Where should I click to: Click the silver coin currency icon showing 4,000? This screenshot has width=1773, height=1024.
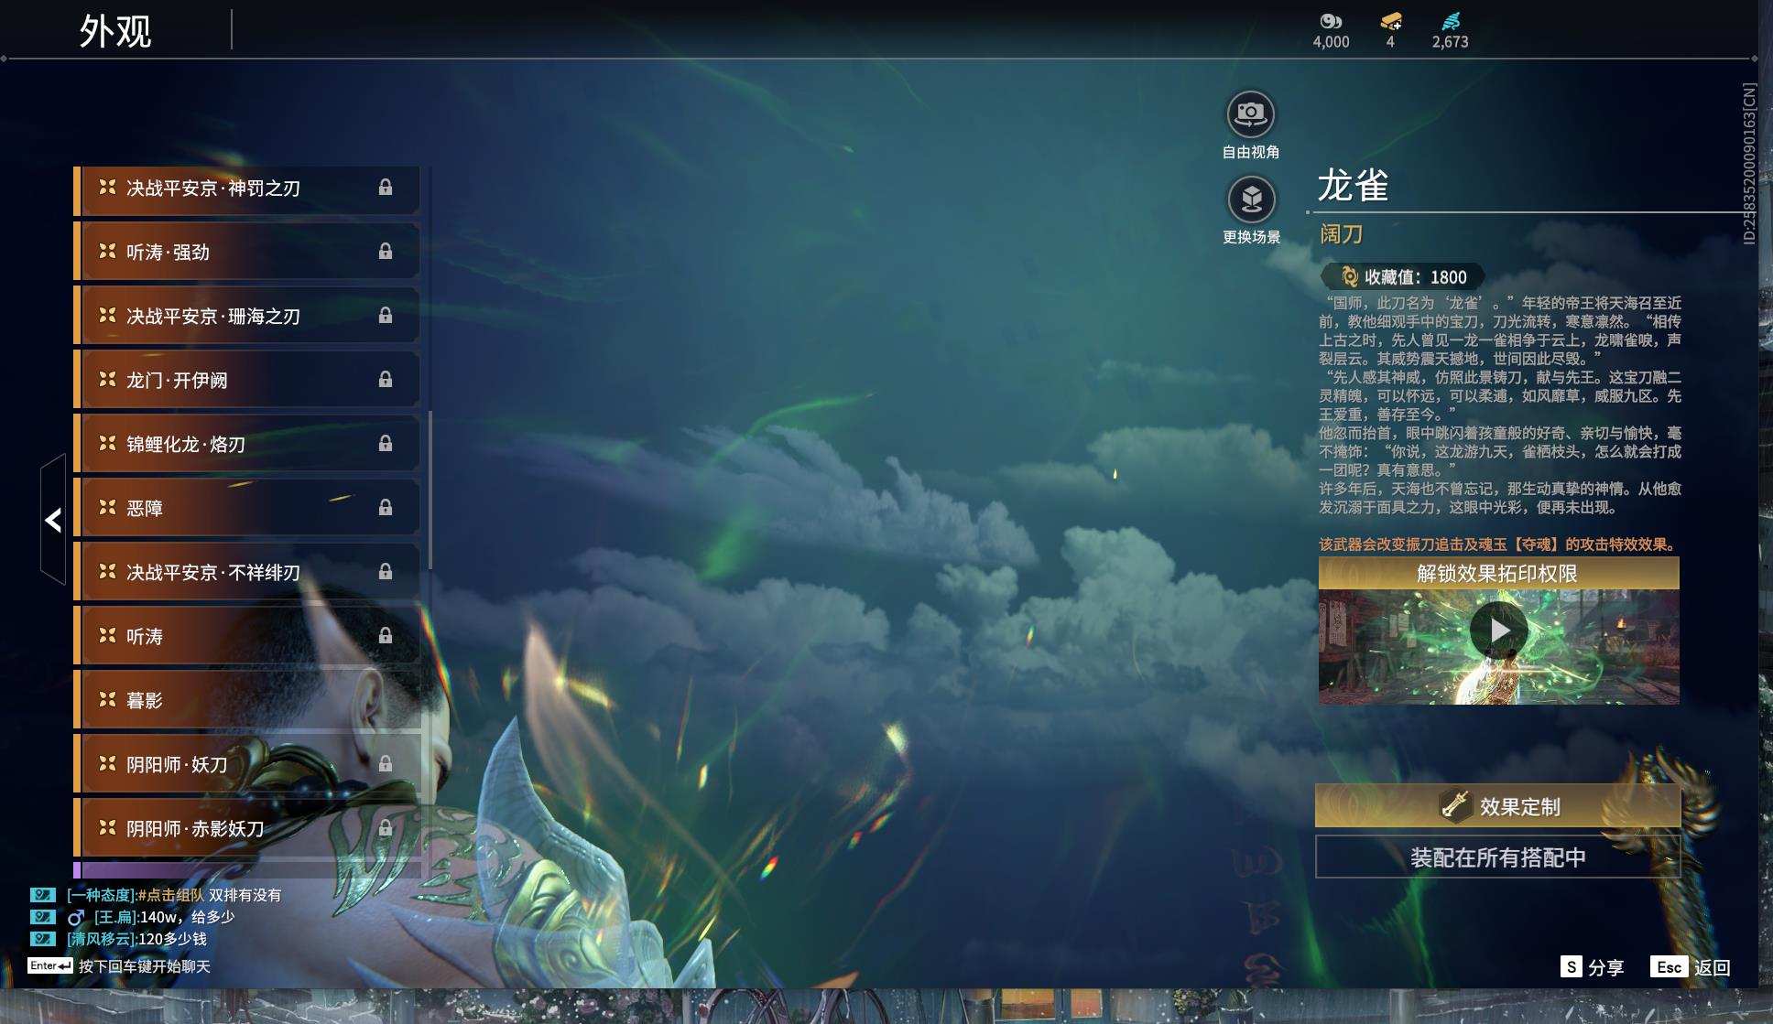[1331, 21]
